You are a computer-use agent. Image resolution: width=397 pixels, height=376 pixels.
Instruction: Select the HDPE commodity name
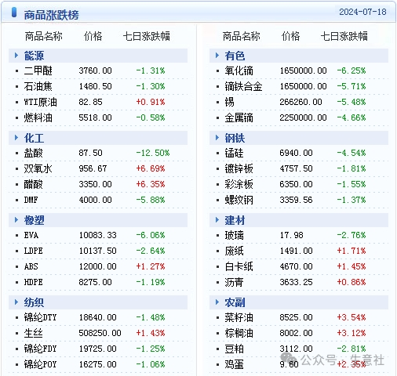(x=34, y=282)
